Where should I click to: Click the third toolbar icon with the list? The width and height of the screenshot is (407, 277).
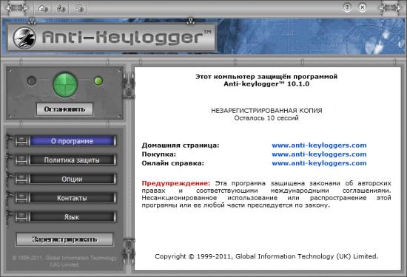tap(79, 9)
